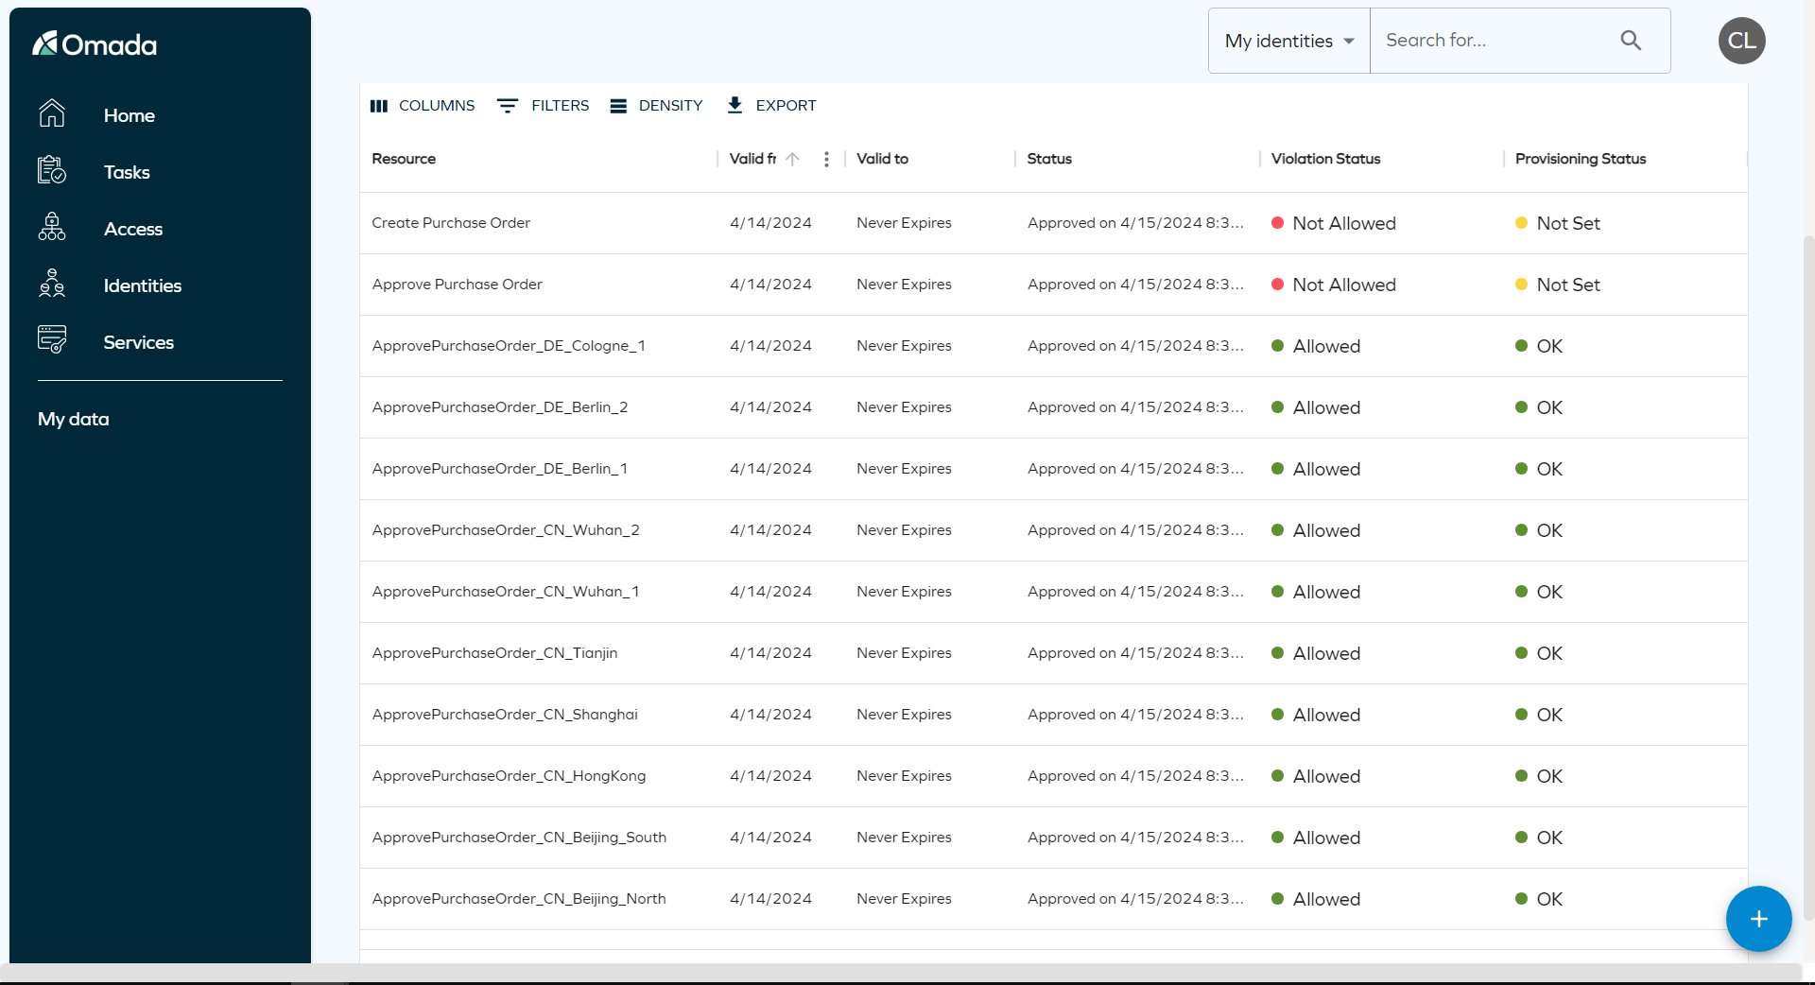Screen dimensions: 1815x985
Task: Toggle Valid from sort arrow
Action: pyautogui.click(x=792, y=159)
